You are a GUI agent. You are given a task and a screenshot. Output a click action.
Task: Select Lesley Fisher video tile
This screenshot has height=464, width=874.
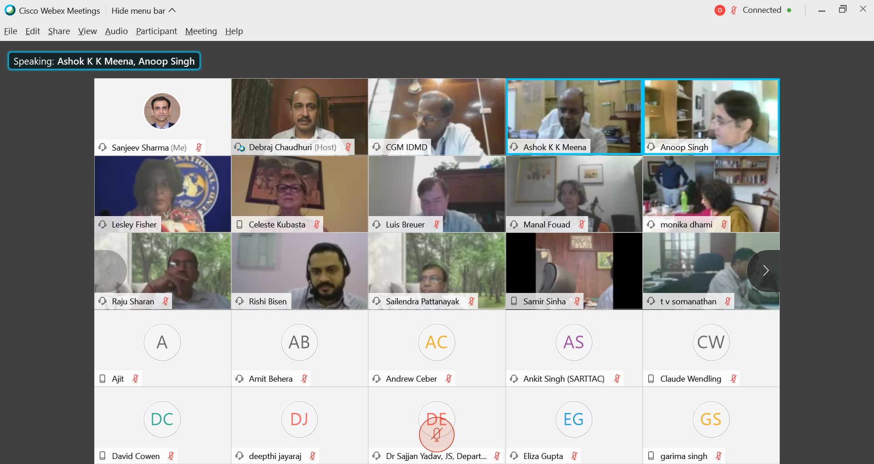pyautogui.click(x=163, y=194)
